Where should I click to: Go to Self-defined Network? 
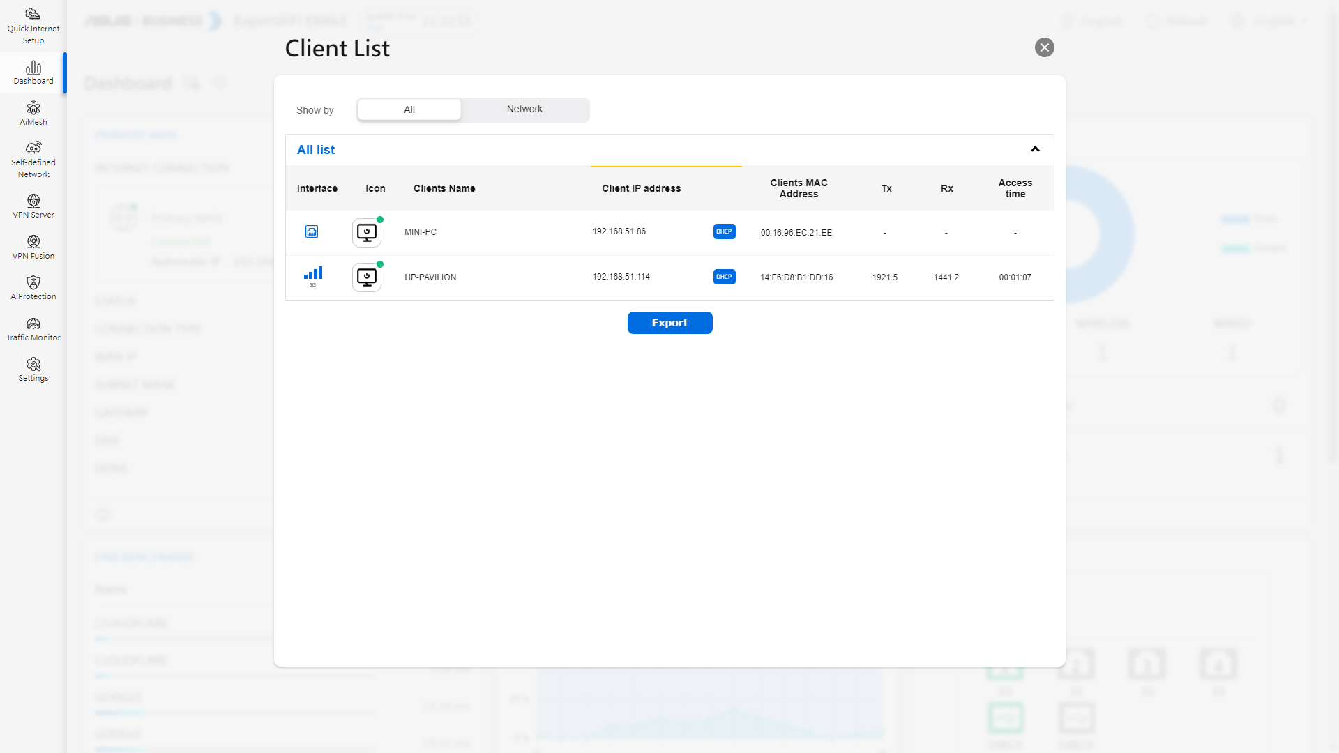tap(33, 160)
